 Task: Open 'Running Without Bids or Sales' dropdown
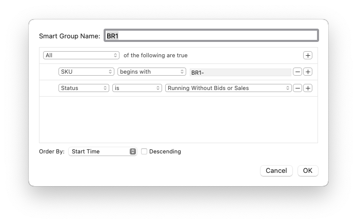pyautogui.click(x=228, y=88)
